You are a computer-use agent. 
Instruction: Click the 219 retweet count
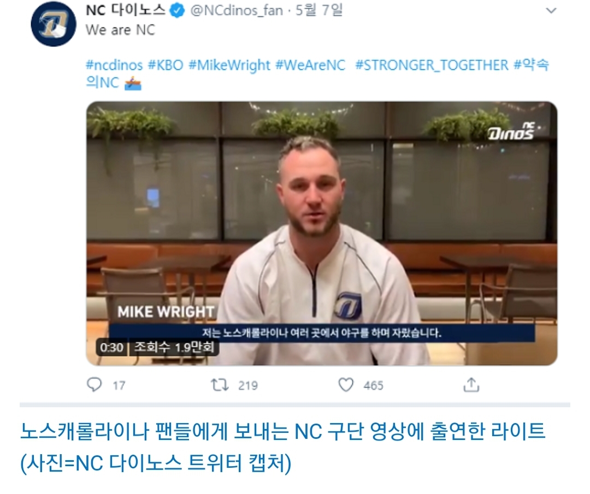click(248, 385)
